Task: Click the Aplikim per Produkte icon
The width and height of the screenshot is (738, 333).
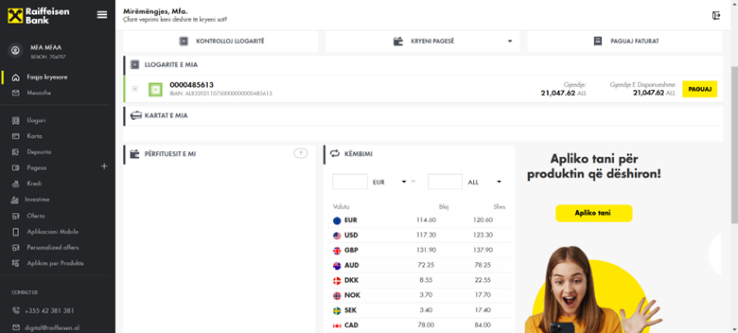Action: tap(16, 263)
